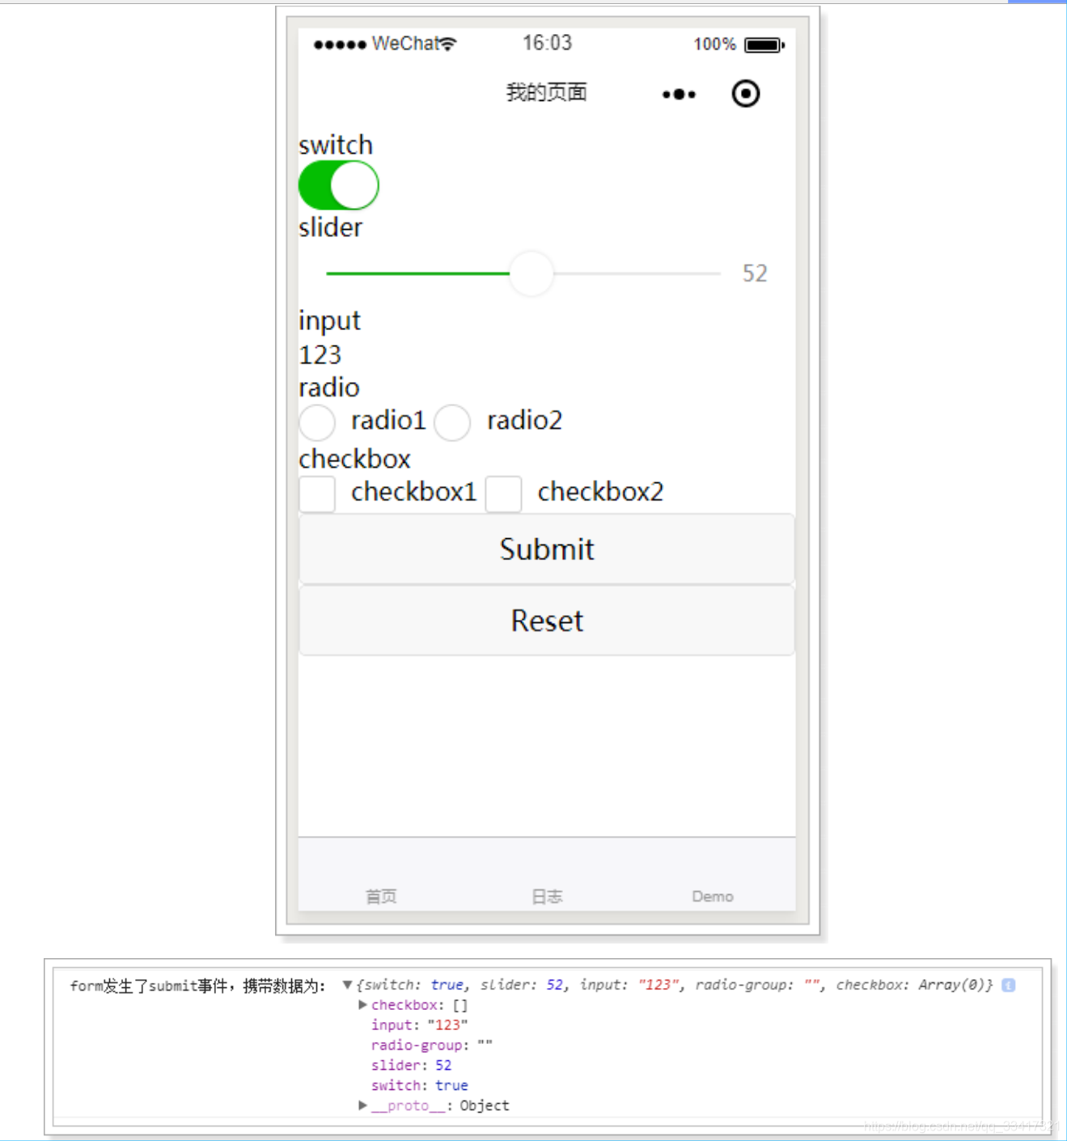
Task: Check the checkbox2 box
Action: click(503, 494)
